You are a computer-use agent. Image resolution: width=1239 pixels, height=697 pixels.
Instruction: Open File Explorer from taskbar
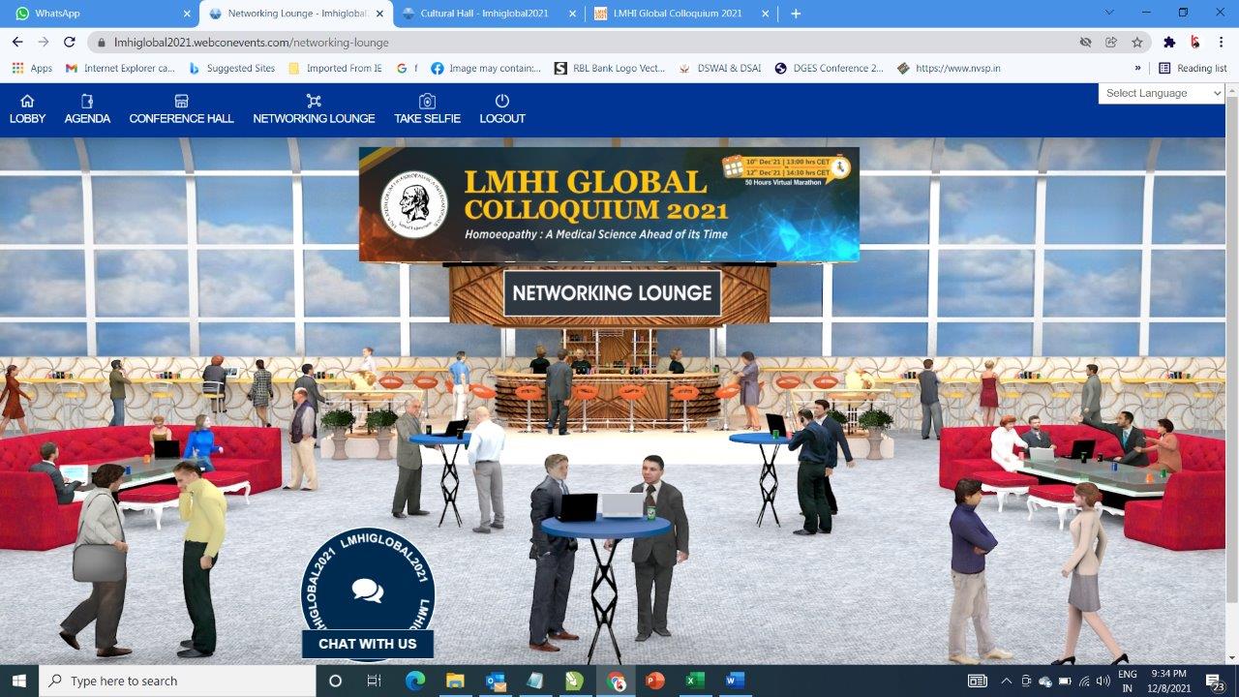[455, 681]
